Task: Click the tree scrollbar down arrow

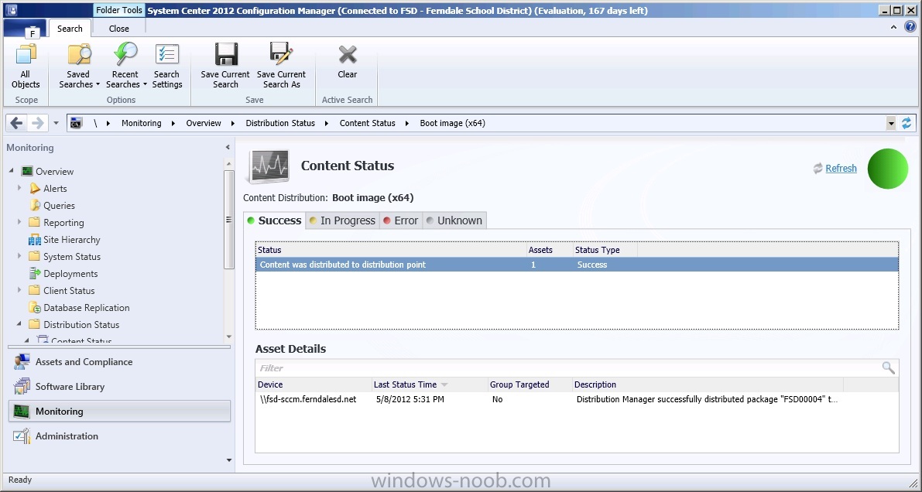Action: click(228, 337)
